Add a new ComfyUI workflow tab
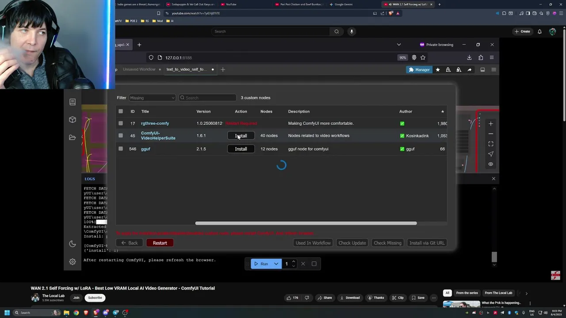566x318 pixels. pyautogui.click(x=223, y=69)
